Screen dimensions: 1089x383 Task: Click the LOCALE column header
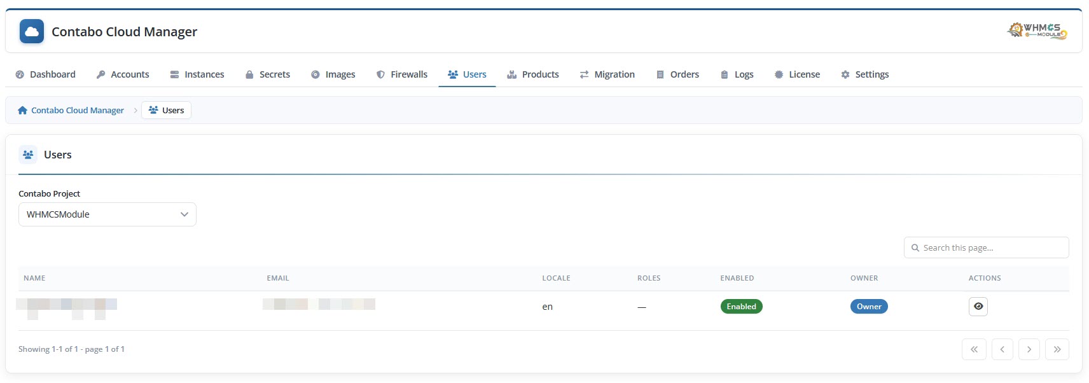(x=556, y=278)
